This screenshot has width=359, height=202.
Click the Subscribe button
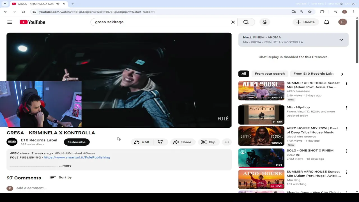pyautogui.click(x=77, y=142)
